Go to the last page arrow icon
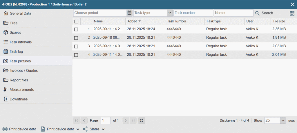This screenshot has width=297, height=133. 133,120
